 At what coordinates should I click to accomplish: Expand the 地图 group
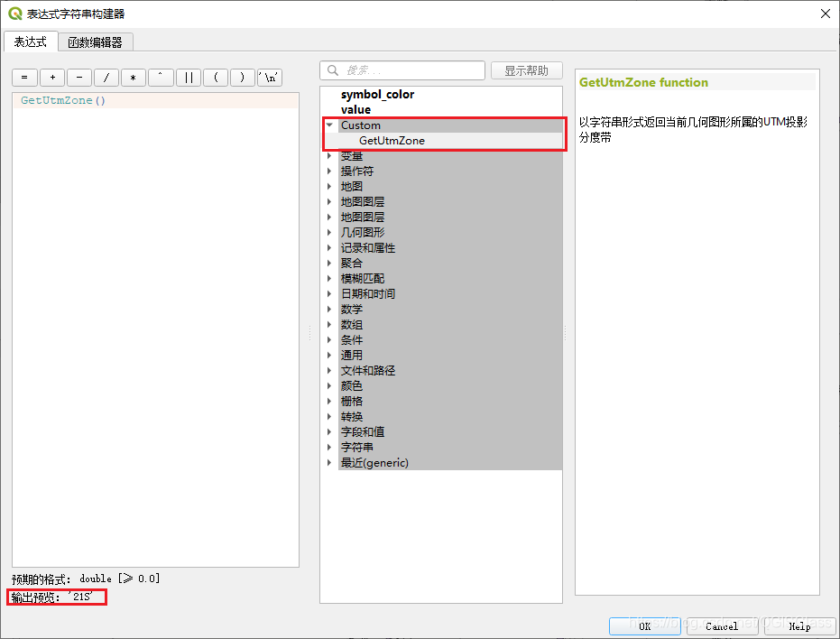point(329,186)
